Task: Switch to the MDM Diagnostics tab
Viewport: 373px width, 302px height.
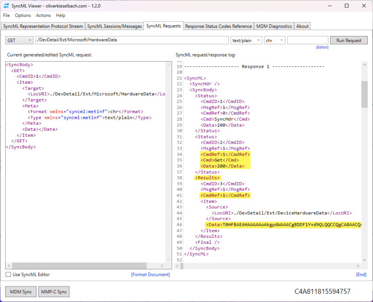Action: [x=274, y=26]
